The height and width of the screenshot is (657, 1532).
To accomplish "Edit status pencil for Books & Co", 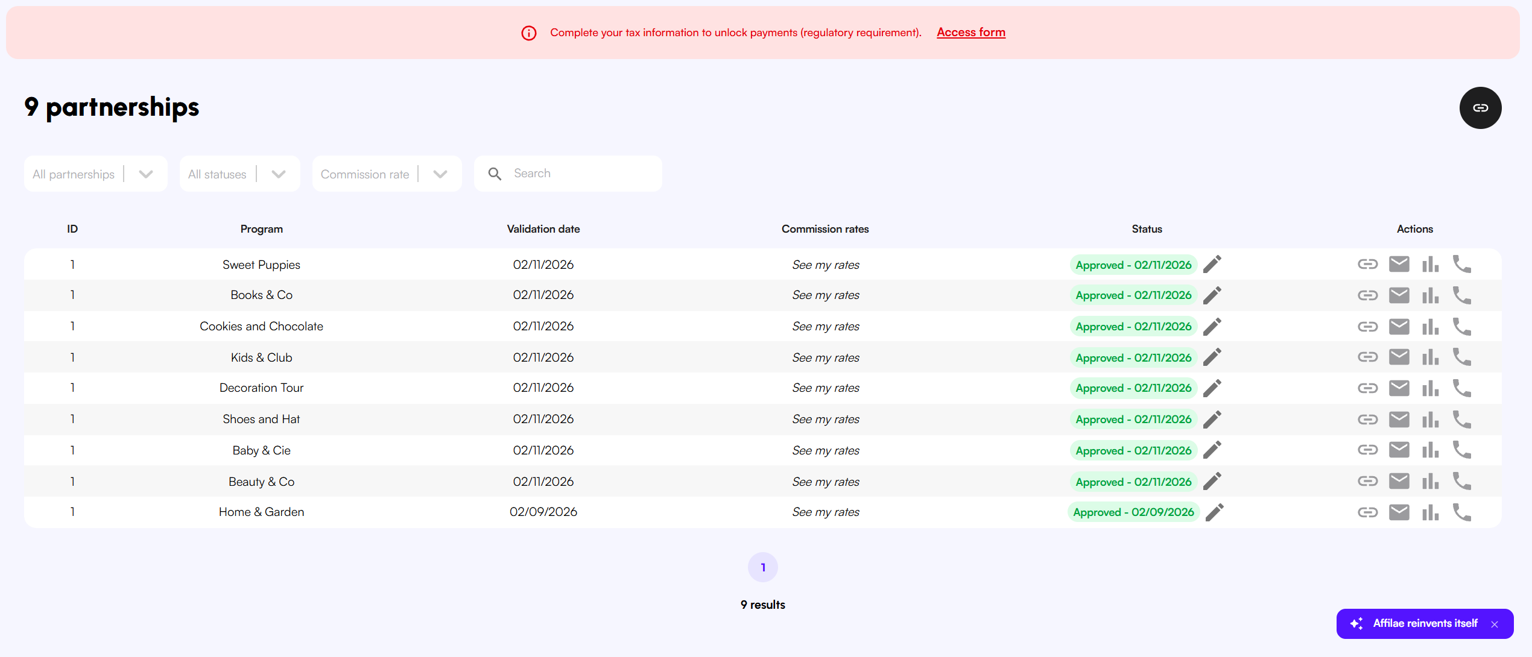I will (1212, 295).
